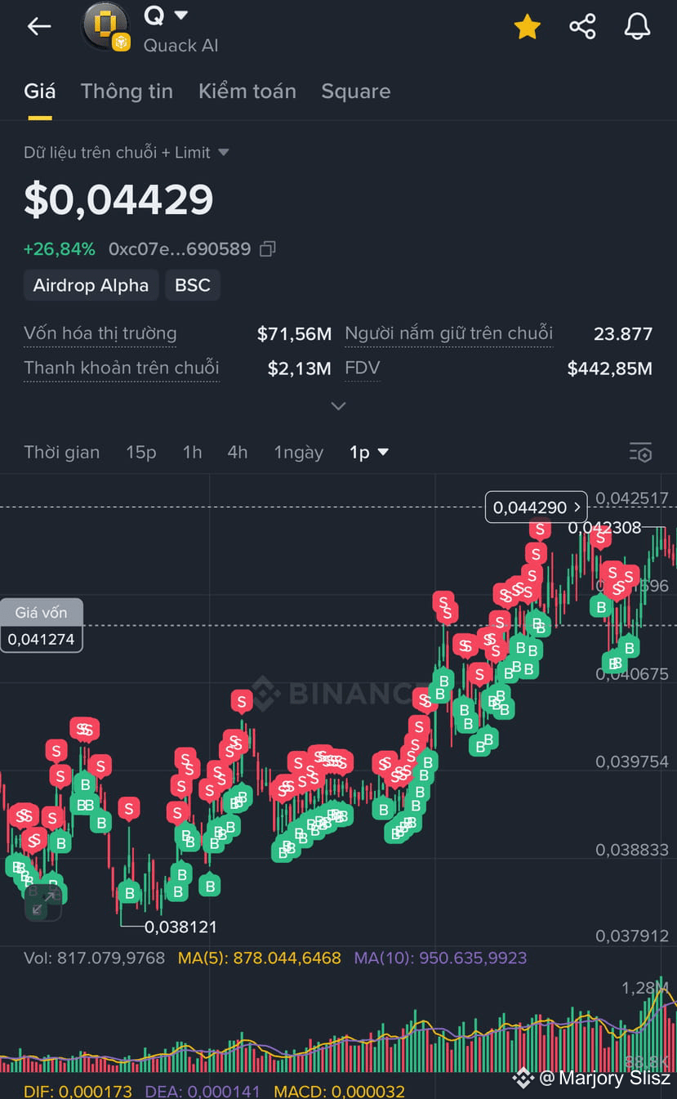Select the 4h timeframe

click(x=238, y=452)
